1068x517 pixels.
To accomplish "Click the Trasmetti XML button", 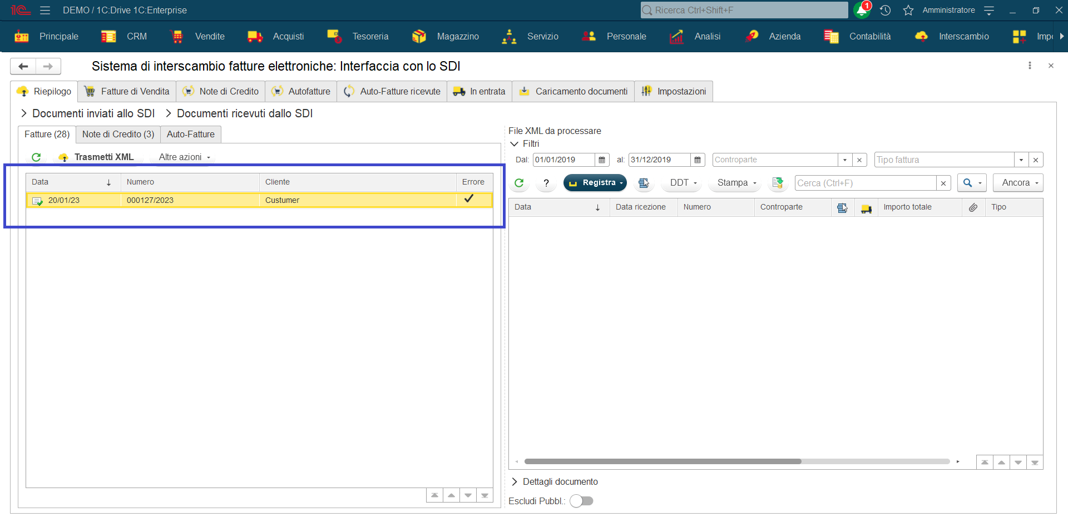I will (x=97, y=157).
